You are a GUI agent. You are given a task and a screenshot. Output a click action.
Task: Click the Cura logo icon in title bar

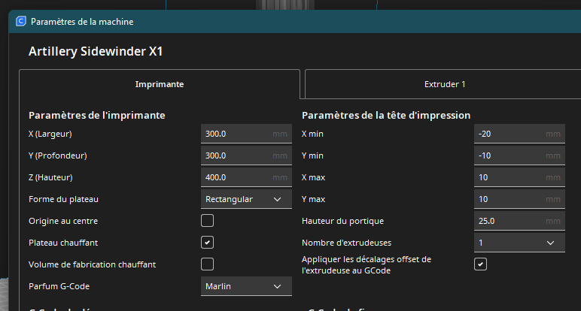coord(21,21)
